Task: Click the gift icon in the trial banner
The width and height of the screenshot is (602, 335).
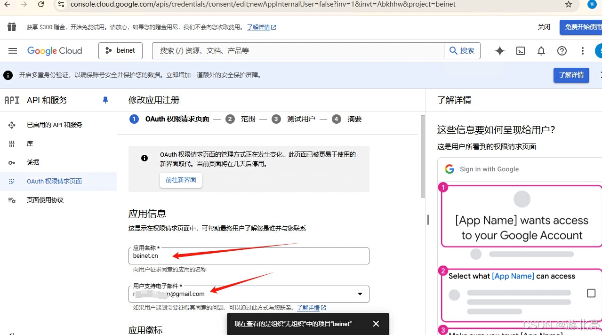Action: point(12,27)
